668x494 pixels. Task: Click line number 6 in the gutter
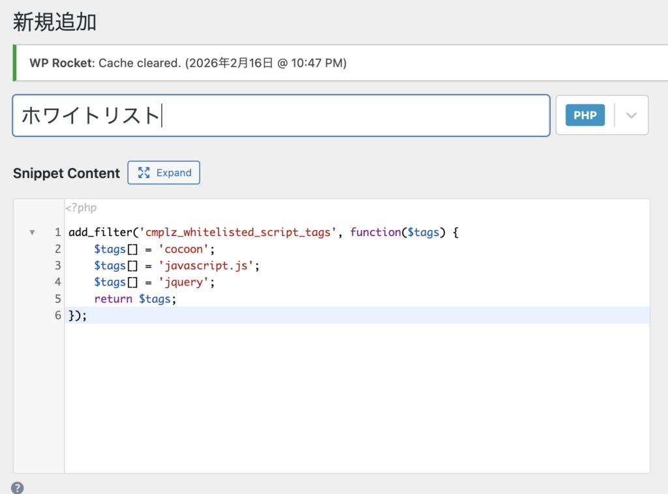tap(57, 315)
